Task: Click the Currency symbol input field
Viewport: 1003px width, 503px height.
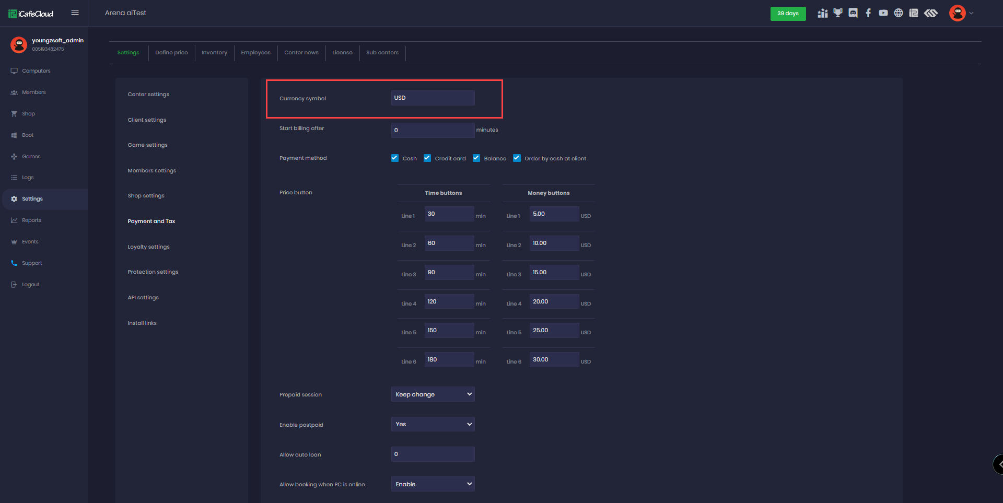Action: coord(433,98)
